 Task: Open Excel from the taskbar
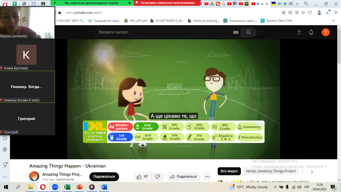(67, 187)
